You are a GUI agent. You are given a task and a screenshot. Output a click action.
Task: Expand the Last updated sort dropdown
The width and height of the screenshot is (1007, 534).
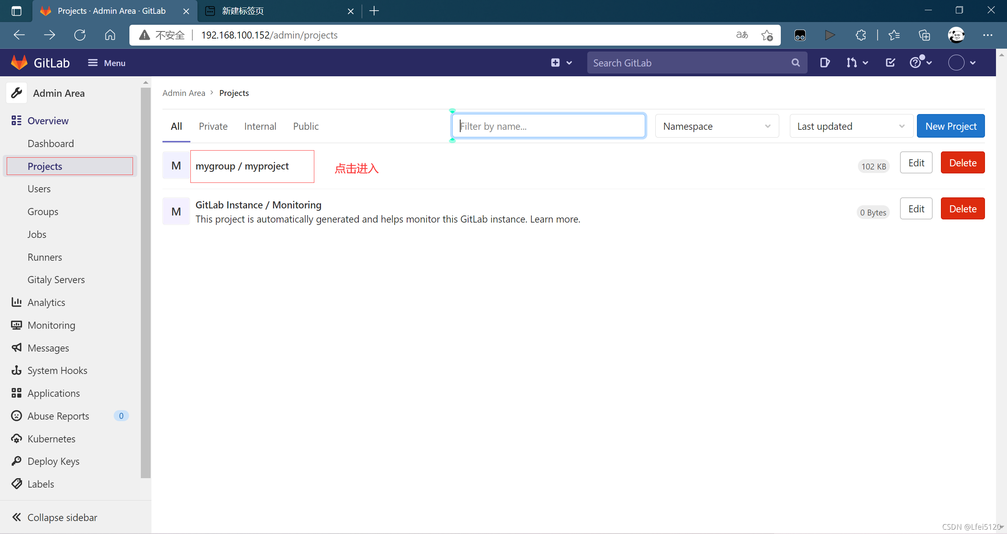[x=851, y=126]
